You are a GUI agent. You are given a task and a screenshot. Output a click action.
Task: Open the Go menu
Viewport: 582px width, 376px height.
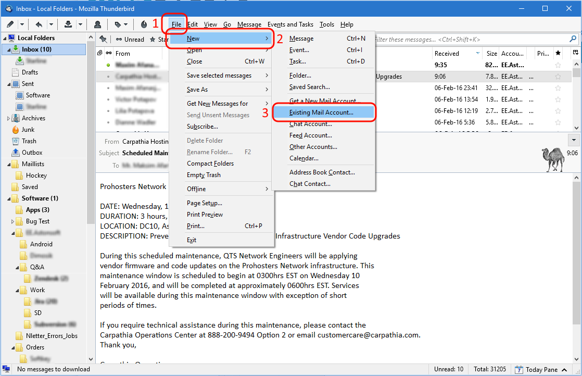227,24
